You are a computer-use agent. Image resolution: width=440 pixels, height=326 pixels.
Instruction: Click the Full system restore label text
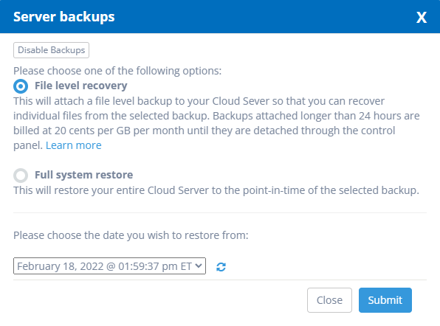[83, 175]
